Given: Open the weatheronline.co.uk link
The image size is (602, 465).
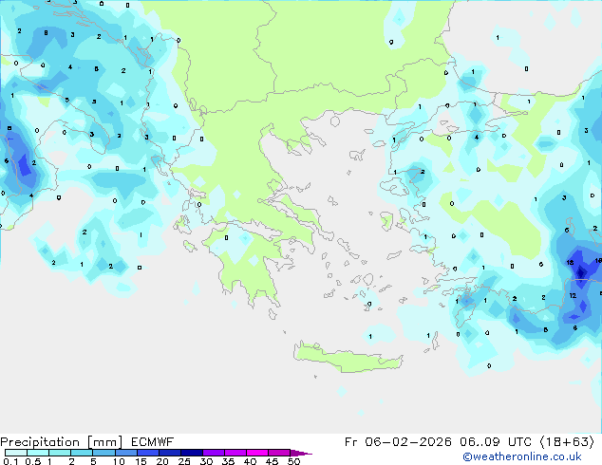Looking at the screenshot, I should point(522,456).
